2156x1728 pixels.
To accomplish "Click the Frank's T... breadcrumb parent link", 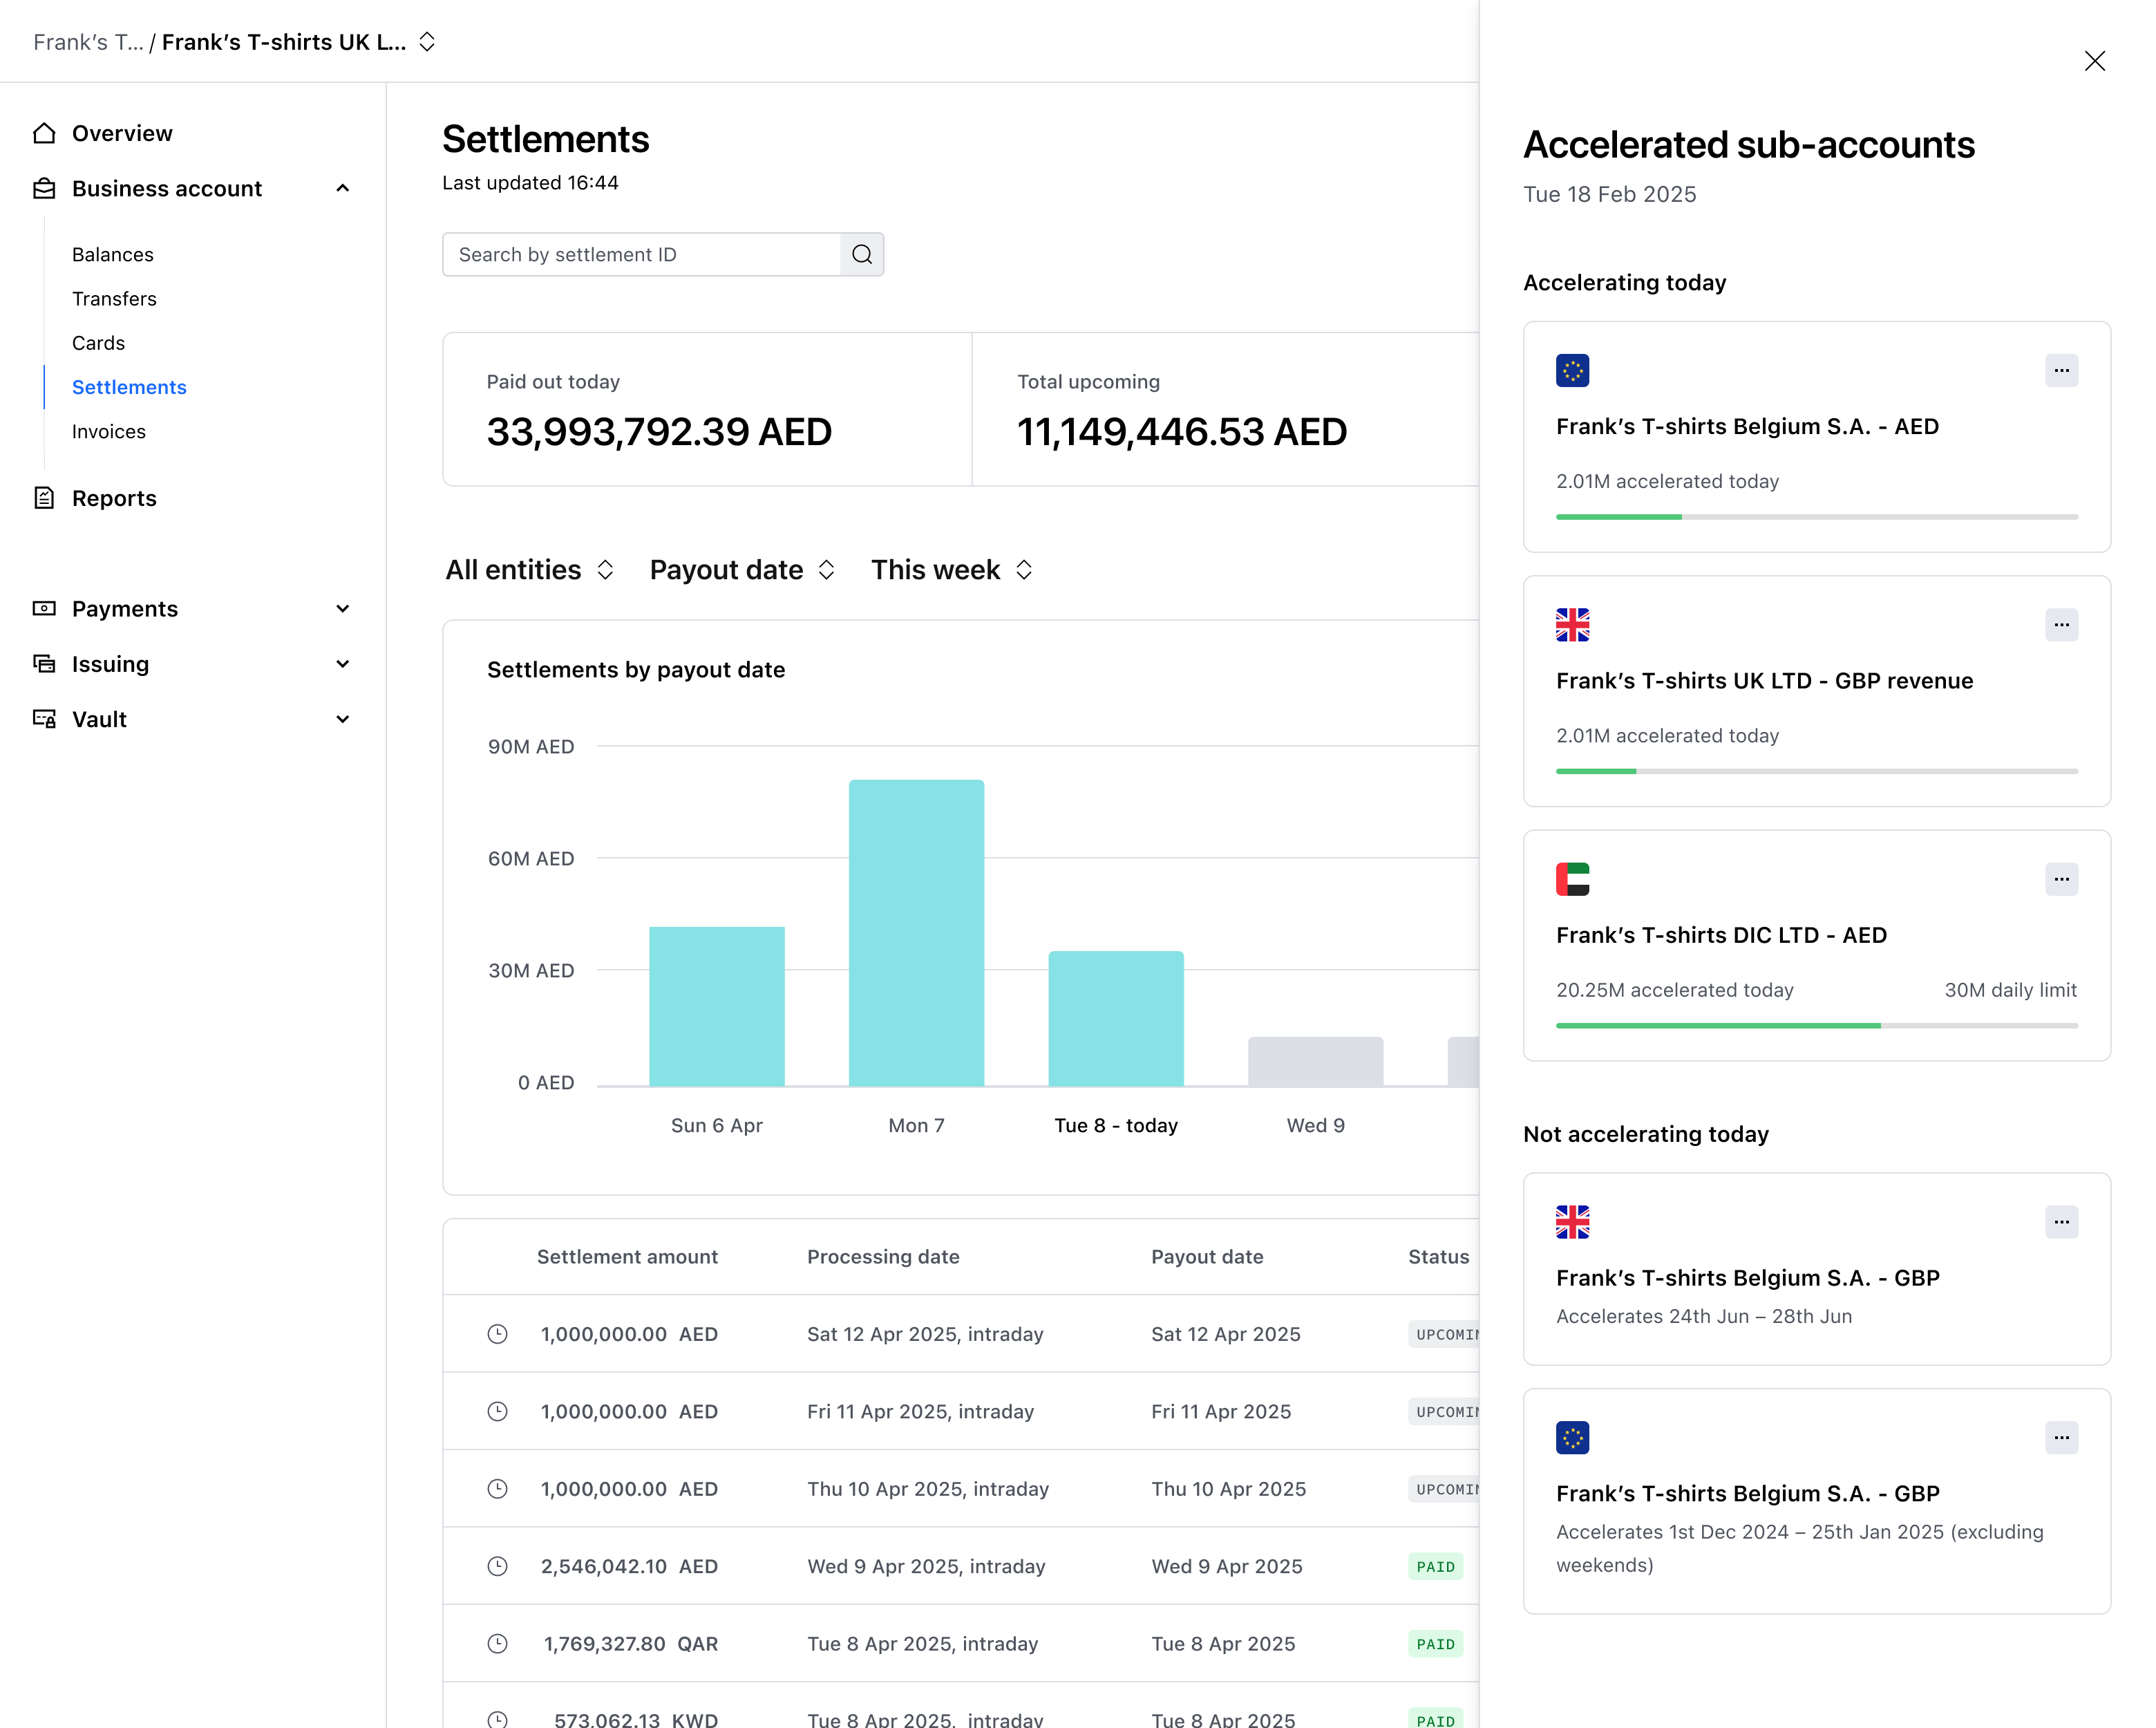I will tap(88, 42).
